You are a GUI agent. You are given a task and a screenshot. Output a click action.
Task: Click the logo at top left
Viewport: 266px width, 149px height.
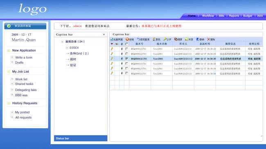pos(32,9)
